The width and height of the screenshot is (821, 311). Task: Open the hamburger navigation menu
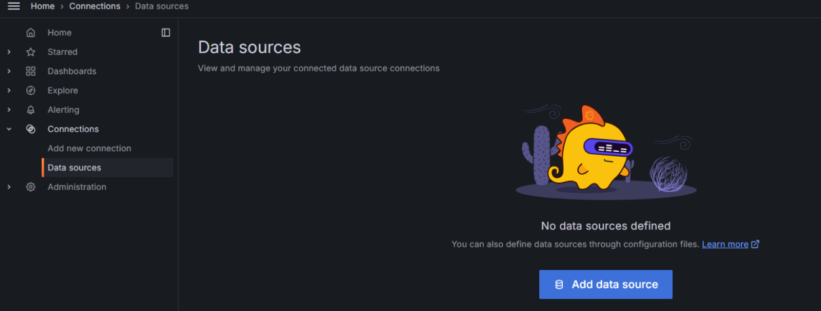coord(14,6)
